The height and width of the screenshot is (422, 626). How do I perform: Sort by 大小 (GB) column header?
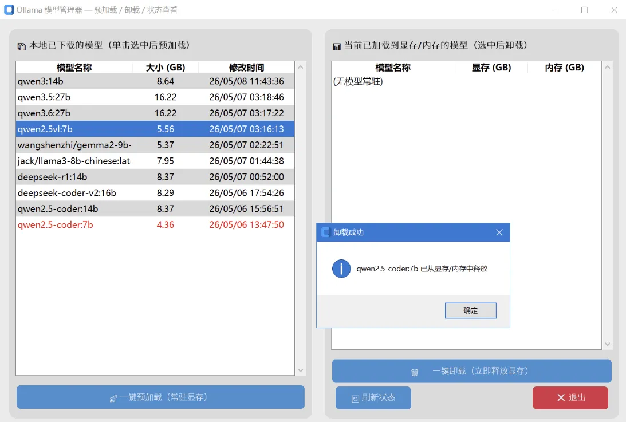click(x=166, y=68)
